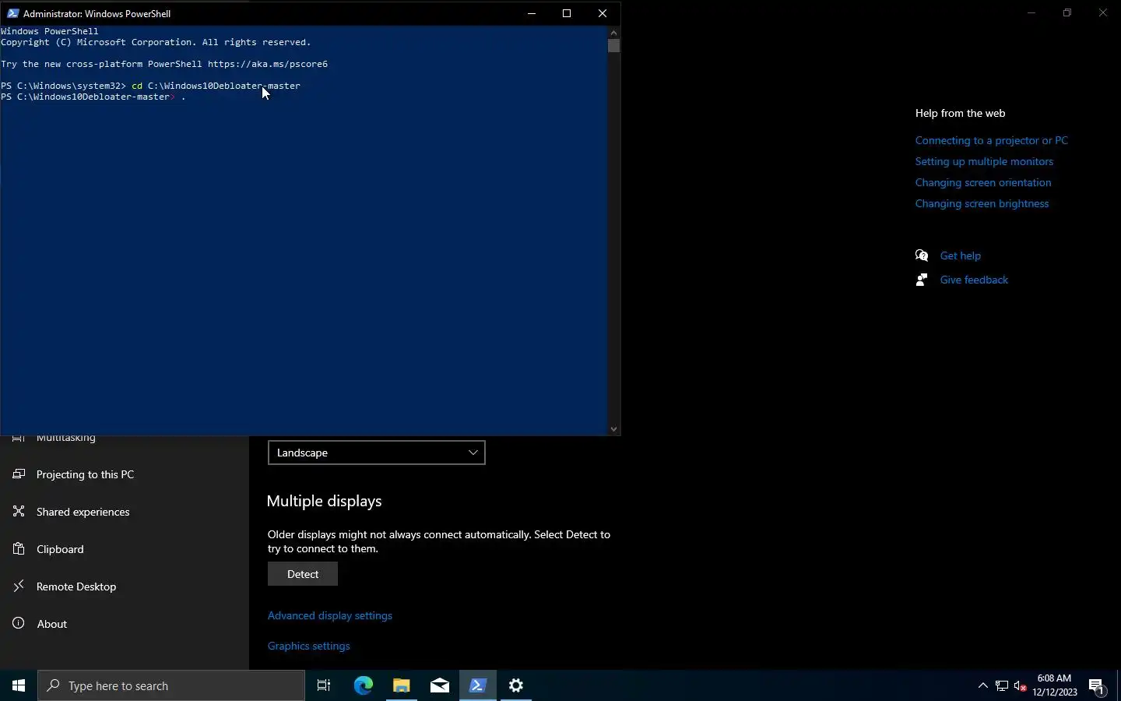1121x701 pixels.
Task: Click the PowerShell scrollbar down arrow
Action: (x=614, y=429)
